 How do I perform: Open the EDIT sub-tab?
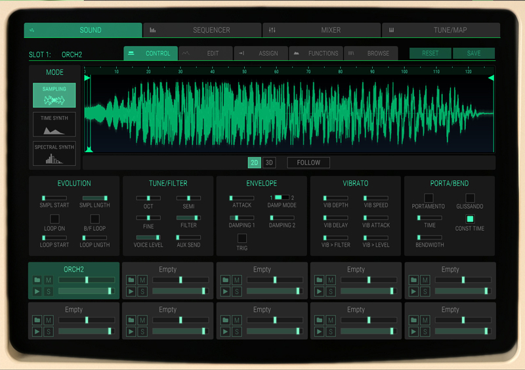(205, 53)
